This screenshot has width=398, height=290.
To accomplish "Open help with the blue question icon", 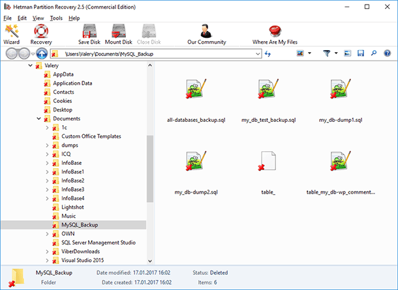I will pos(387,53).
